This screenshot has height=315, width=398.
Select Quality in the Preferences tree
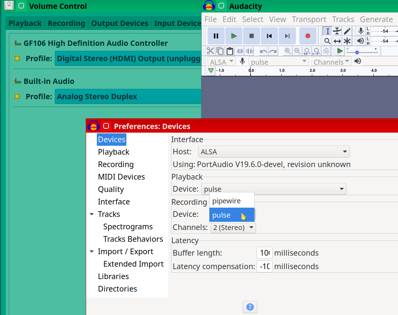pyautogui.click(x=111, y=189)
